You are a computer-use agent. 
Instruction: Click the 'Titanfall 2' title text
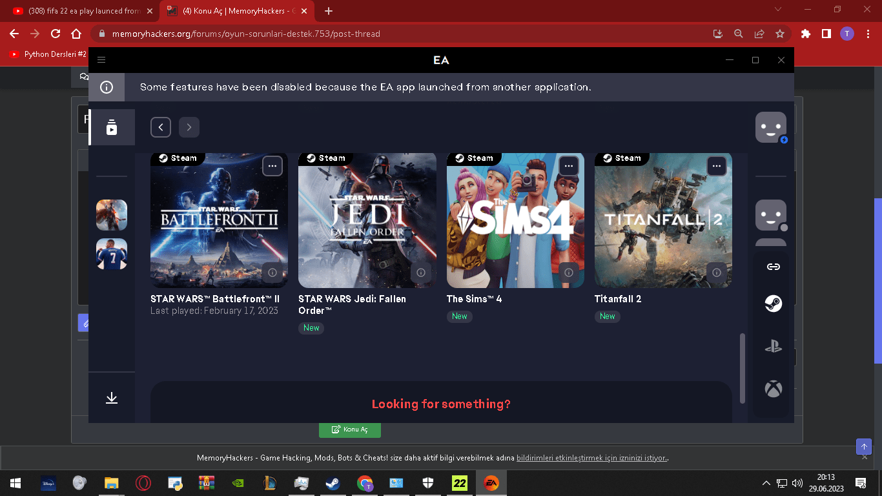tap(618, 299)
